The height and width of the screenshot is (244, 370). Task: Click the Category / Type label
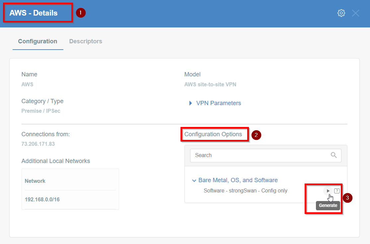pyautogui.click(x=42, y=101)
